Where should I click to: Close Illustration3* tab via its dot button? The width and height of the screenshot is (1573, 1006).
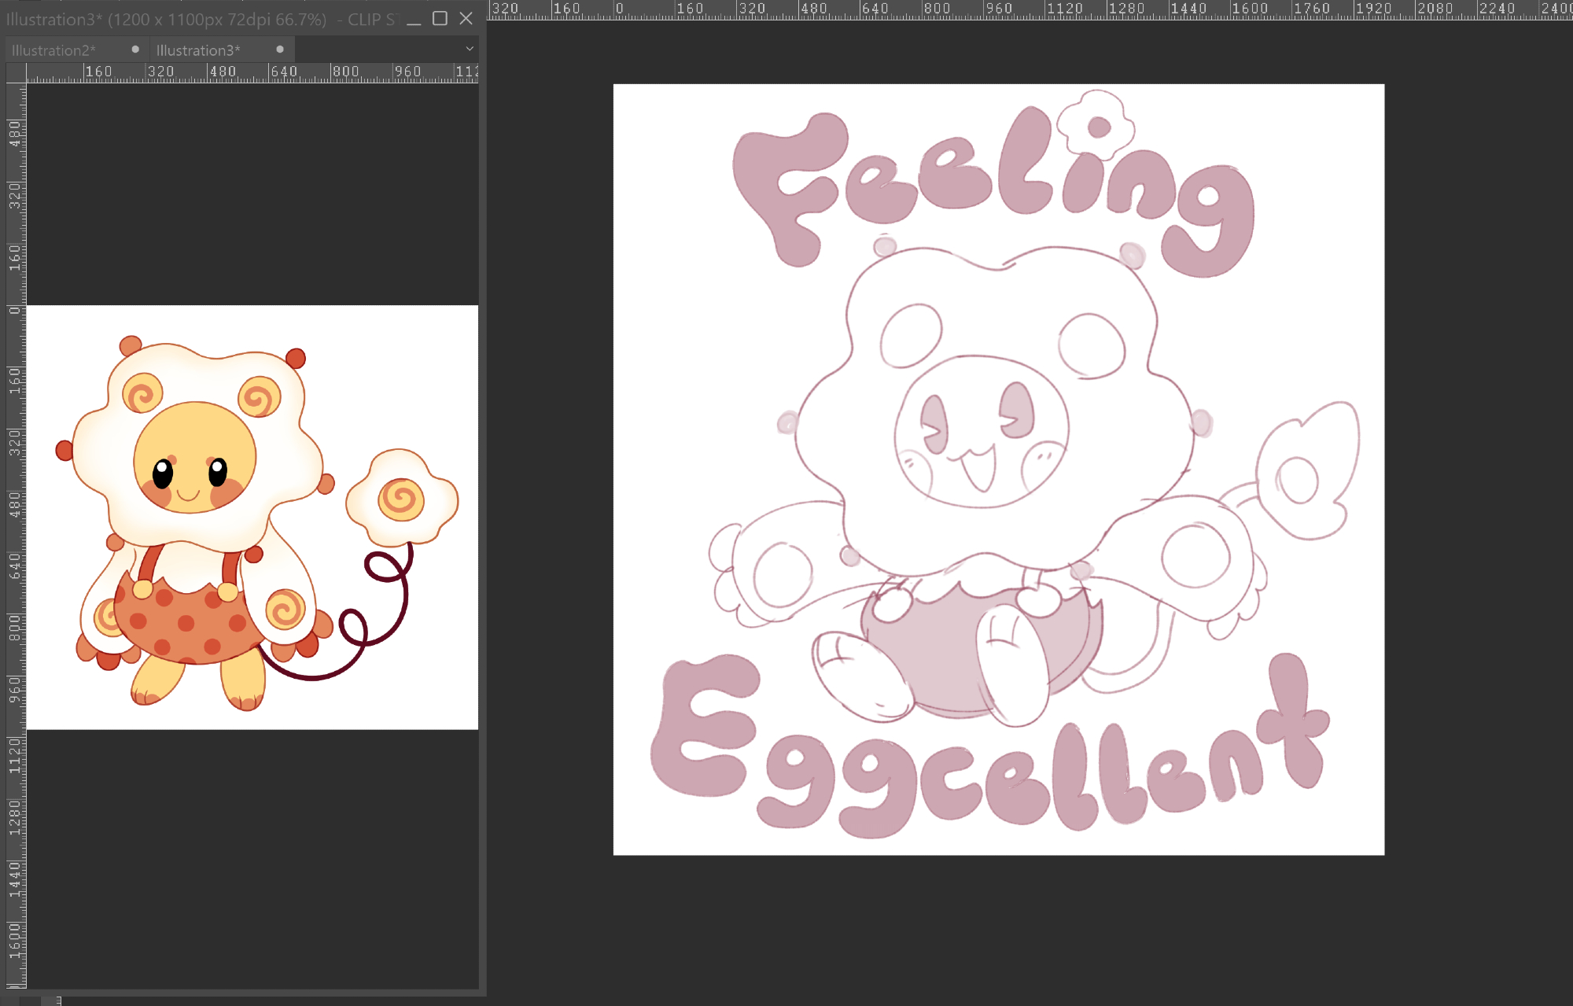pos(280,50)
